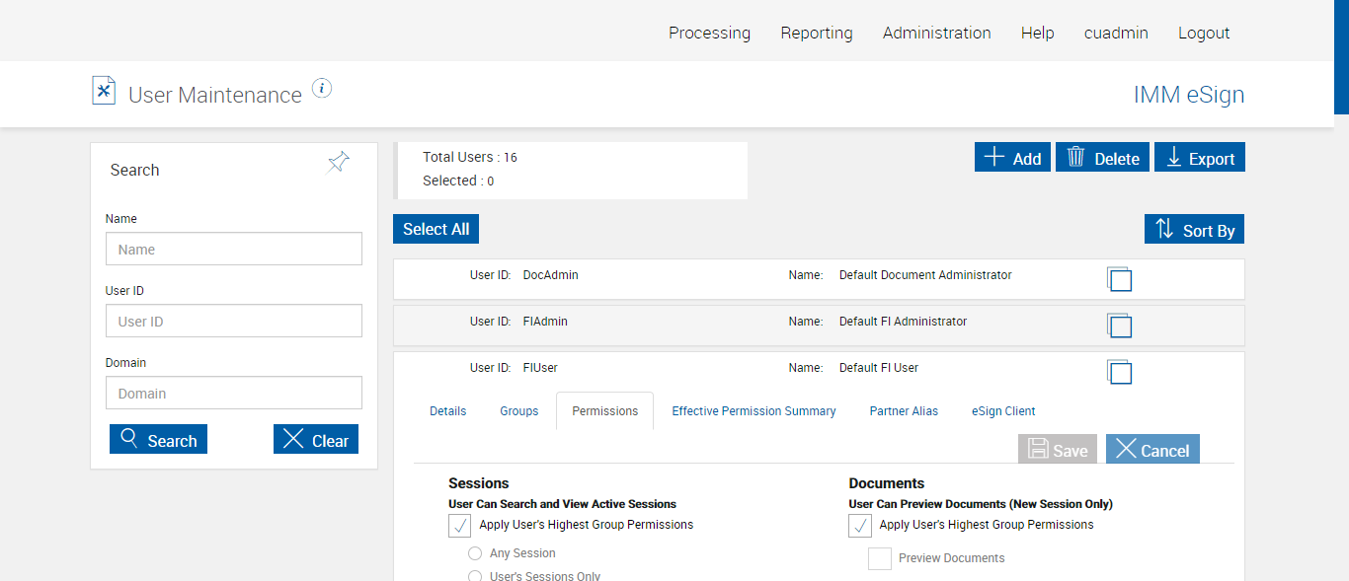Click the pin icon in Search panel
The image size is (1349, 581).
(339, 163)
